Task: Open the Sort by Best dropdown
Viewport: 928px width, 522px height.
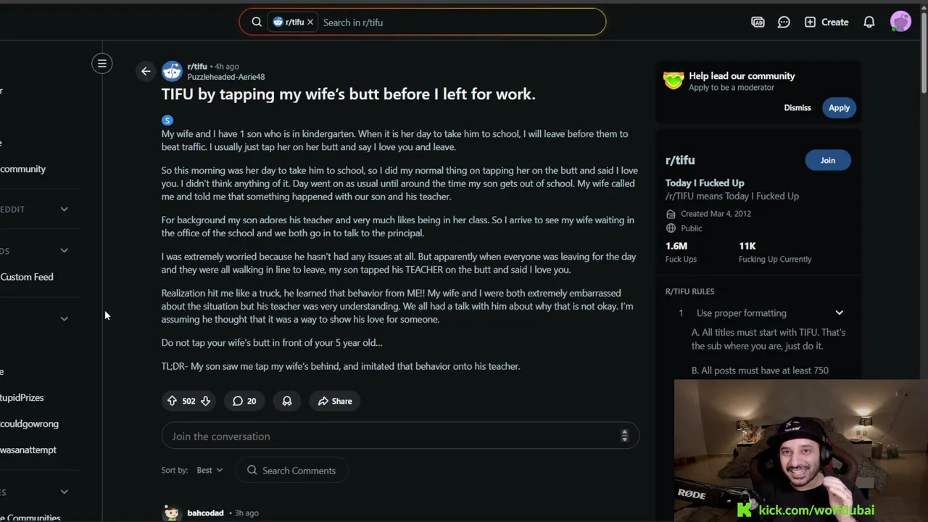Action: [x=210, y=470]
